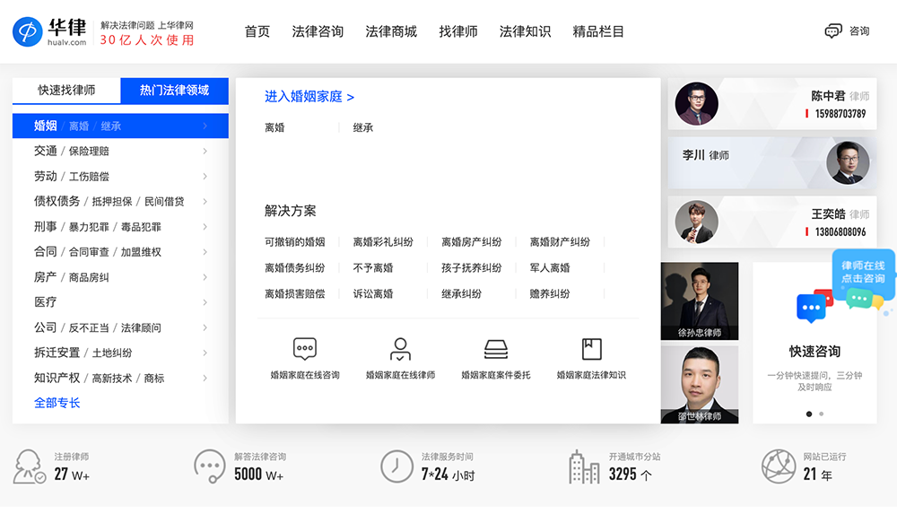Click the 网站已运行 globe icon

point(778,466)
